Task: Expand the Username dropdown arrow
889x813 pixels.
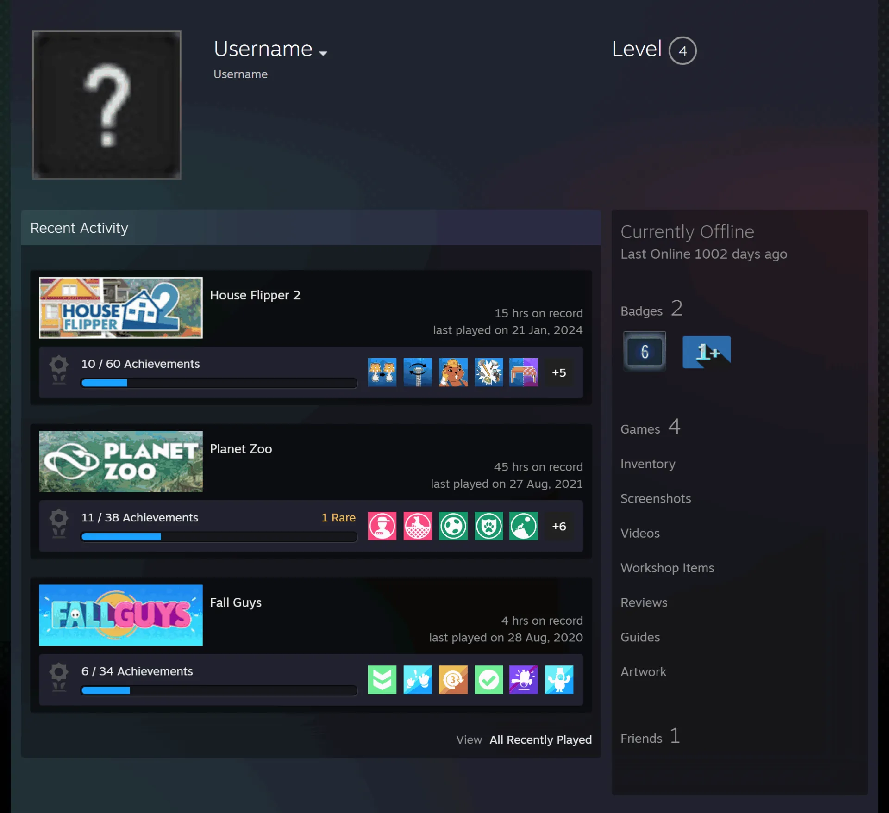Action: (323, 53)
